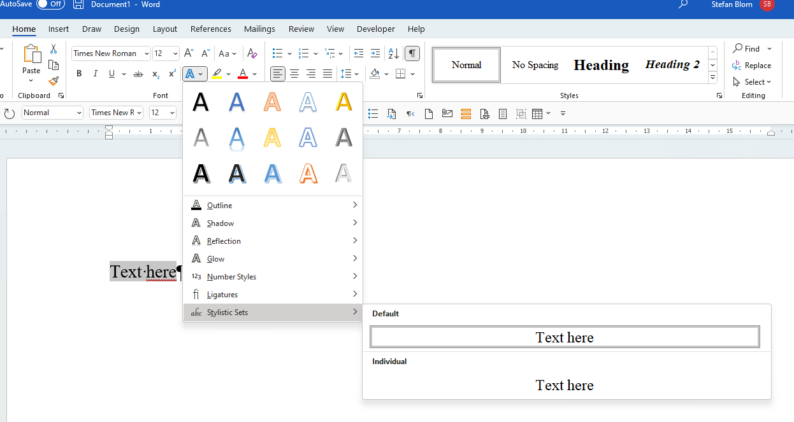Open the ribbon font size dropdown
794x422 pixels.
(175, 53)
